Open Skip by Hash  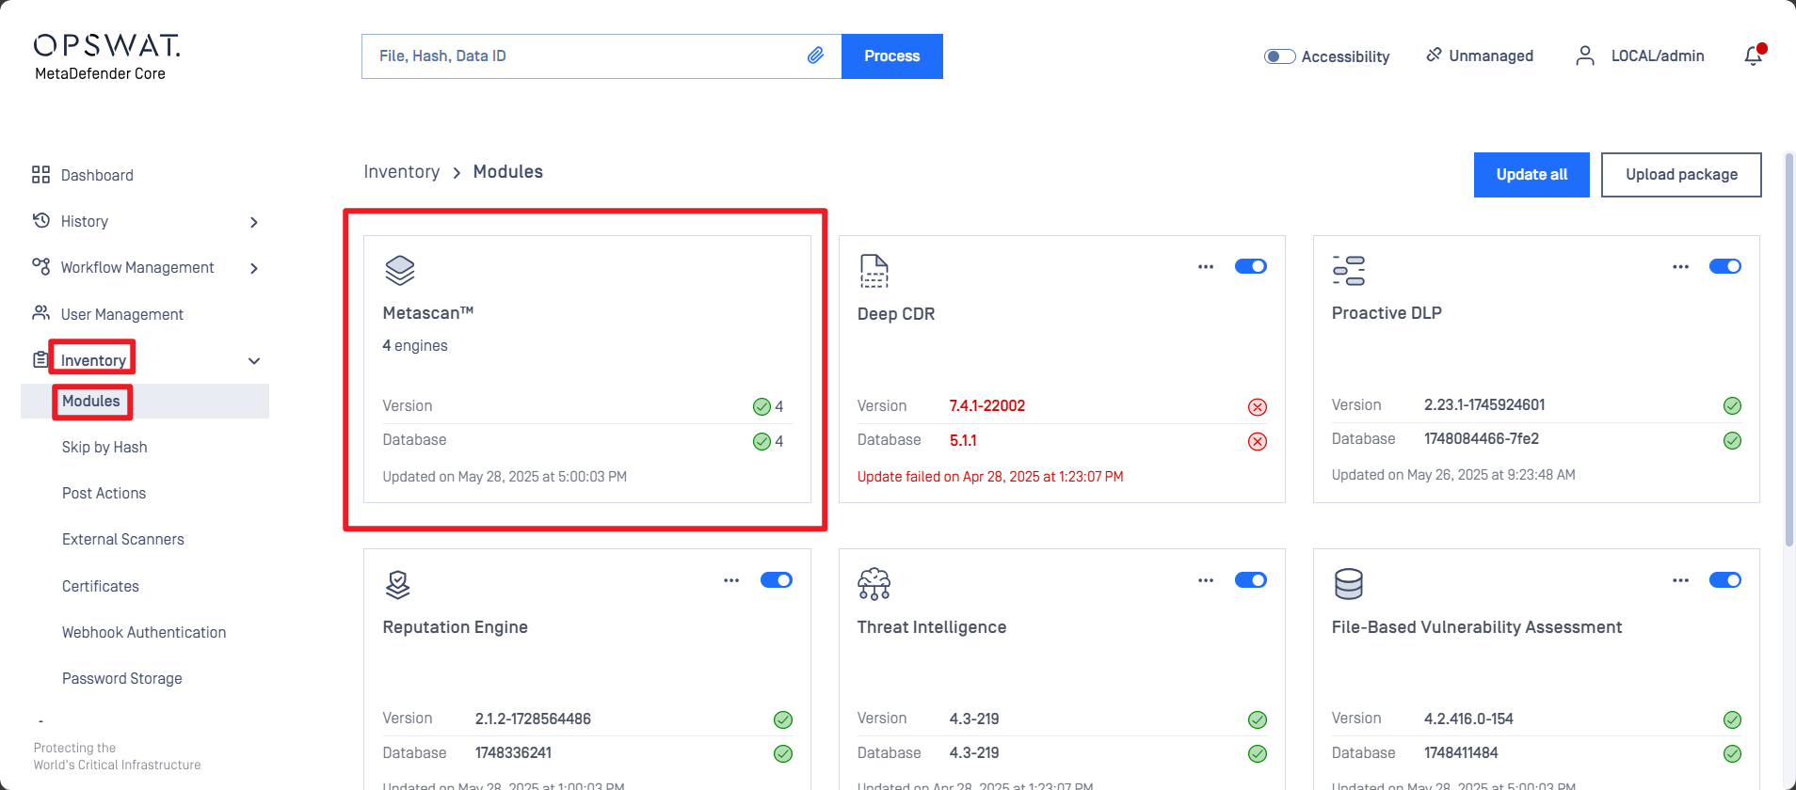click(x=104, y=447)
